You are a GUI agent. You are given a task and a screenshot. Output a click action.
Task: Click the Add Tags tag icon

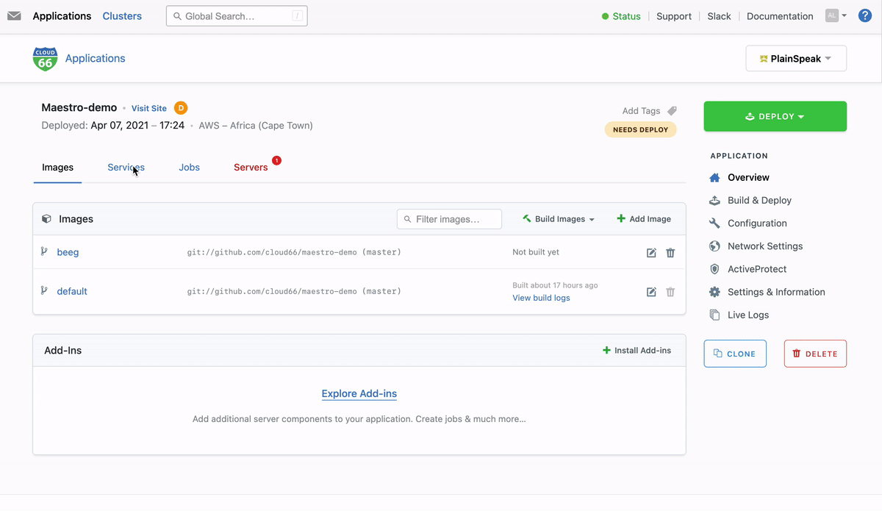pyautogui.click(x=672, y=111)
